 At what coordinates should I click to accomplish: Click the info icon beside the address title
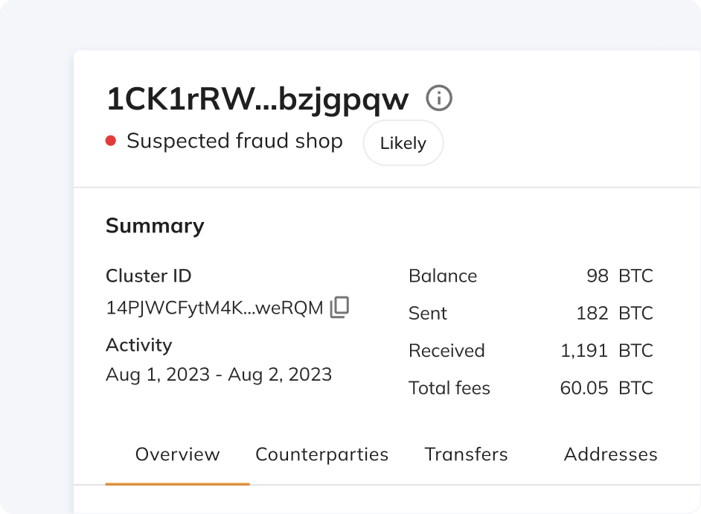[439, 98]
